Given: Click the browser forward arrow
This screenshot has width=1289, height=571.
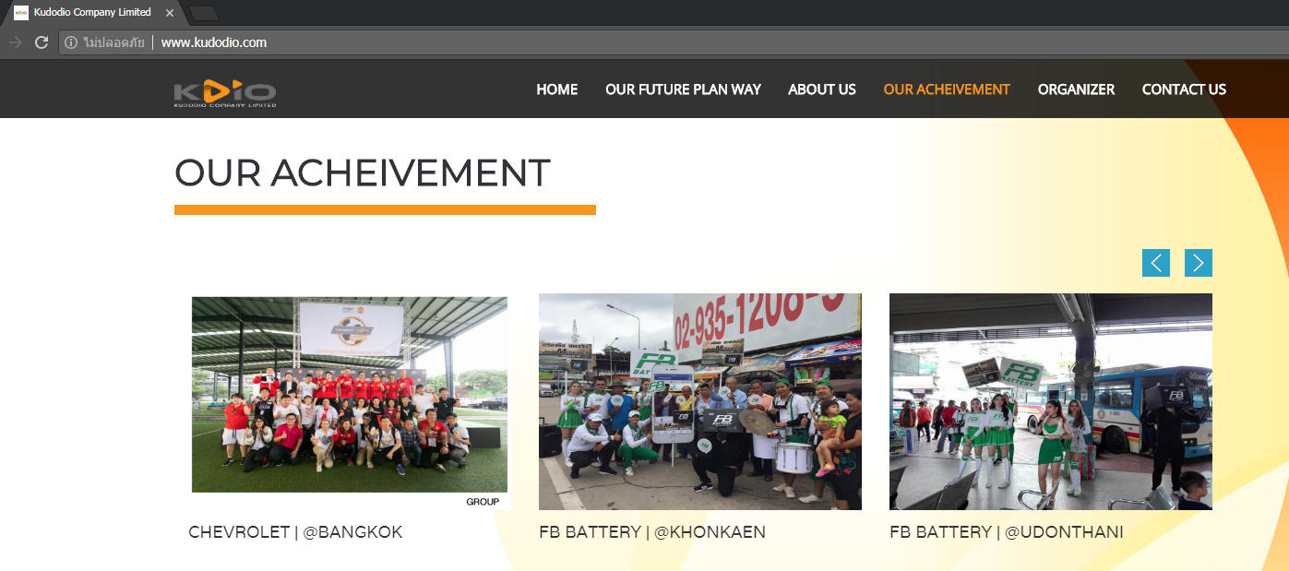Looking at the screenshot, I should (x=15, y=42).
